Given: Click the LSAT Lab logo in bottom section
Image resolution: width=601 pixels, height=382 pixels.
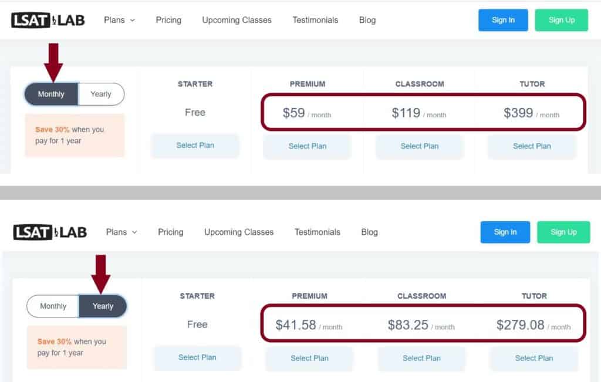Looking at the screenshot, I should (49, 231).
